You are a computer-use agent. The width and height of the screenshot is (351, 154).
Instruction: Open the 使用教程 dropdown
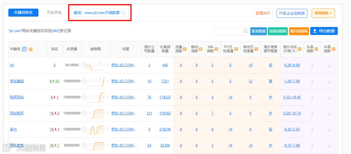click(323, 13)
